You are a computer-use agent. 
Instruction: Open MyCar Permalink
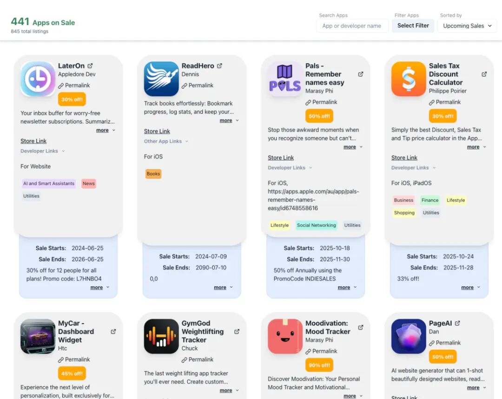(x=74, y=359)
